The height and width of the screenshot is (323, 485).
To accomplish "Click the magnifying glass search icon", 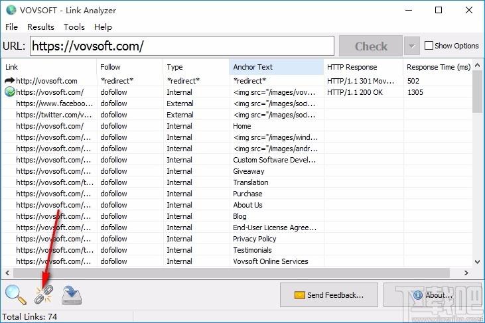I will (x=15, y=295).
